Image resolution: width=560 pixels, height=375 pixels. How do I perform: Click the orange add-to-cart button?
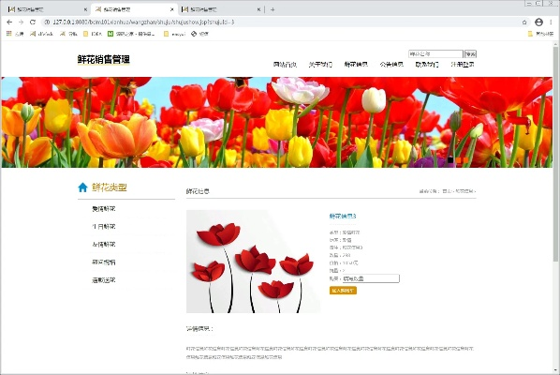click(x=343, y=291)
